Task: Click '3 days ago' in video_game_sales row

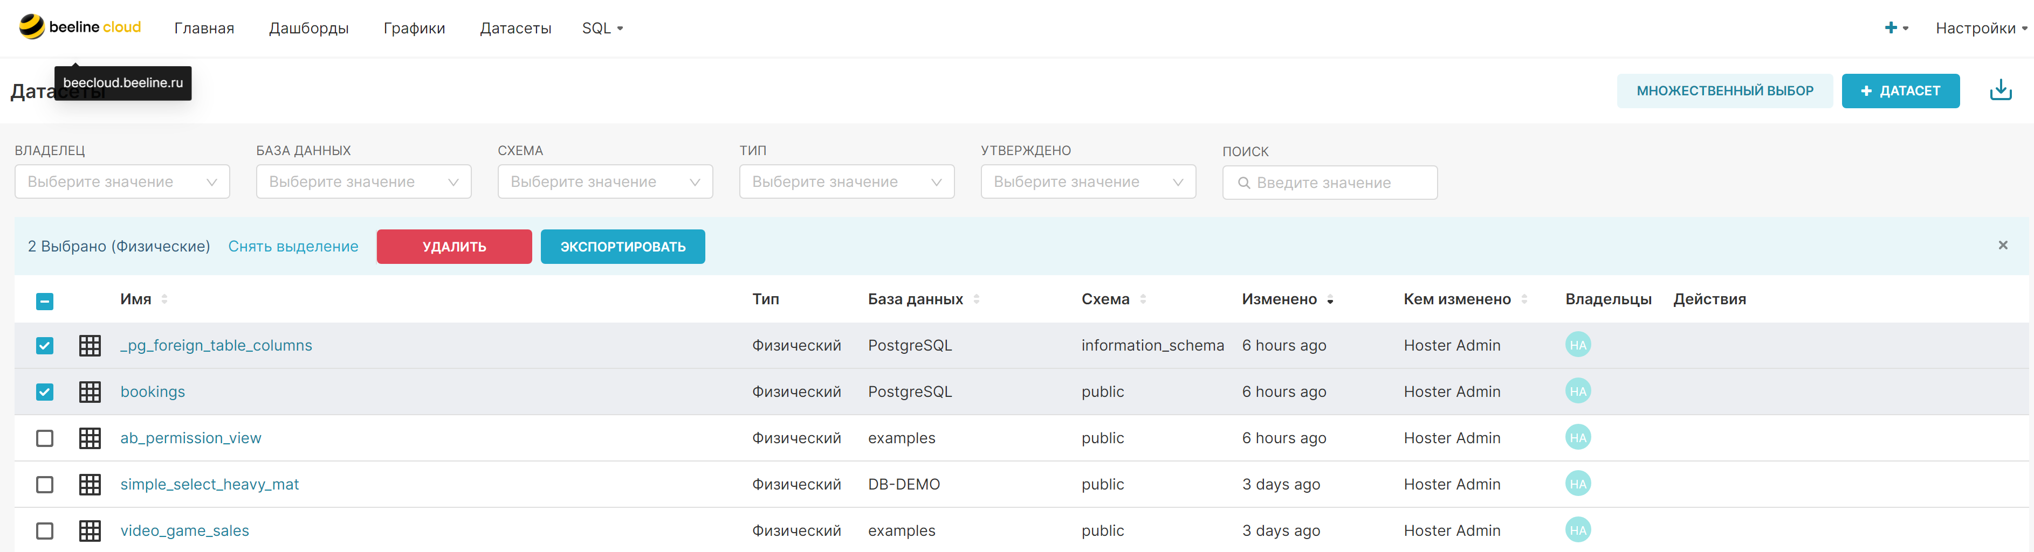Action: 1281,530
